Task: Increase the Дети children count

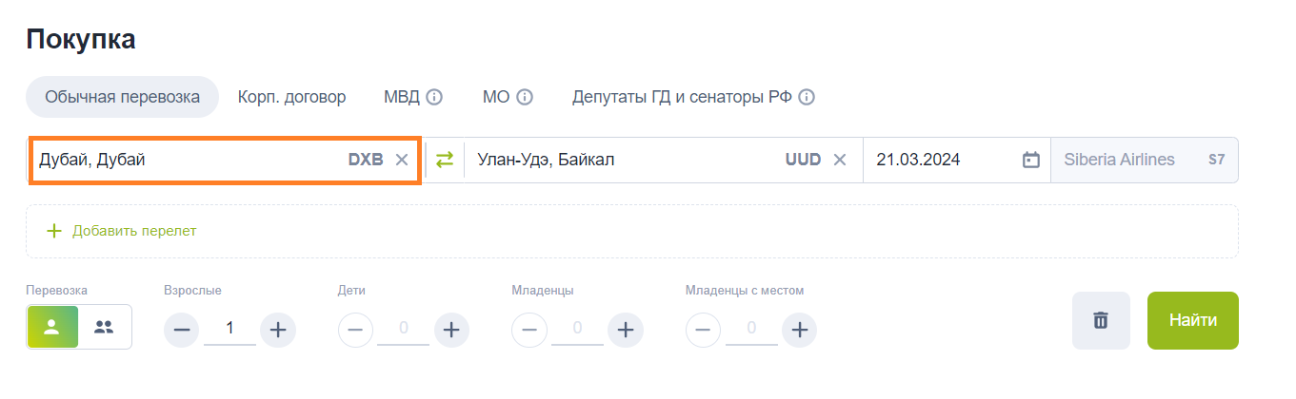Action: (x=451, y=330)
